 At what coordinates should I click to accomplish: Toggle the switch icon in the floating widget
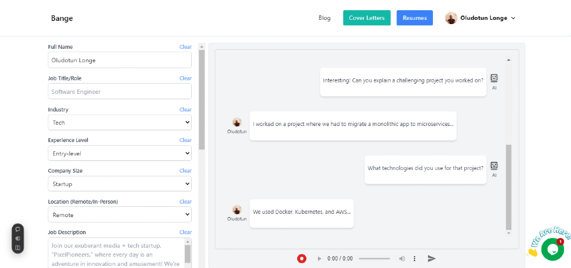tap(18, 239)
